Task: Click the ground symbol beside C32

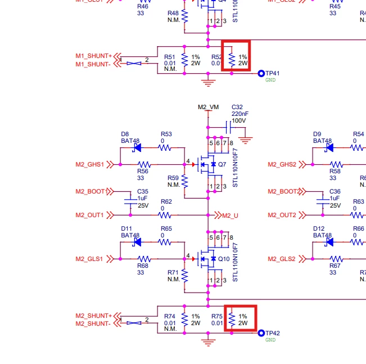Action: click(x=245, y=141)
